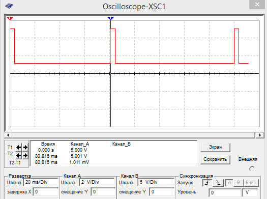Viewport: 267px width, 199px height.
Task: Click the red T1 cursor marker
Action: pyautogui.click(x=10, y=18)
